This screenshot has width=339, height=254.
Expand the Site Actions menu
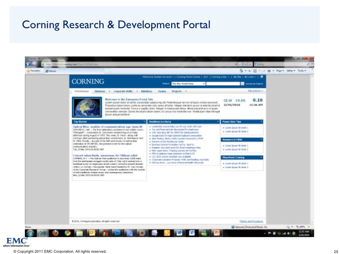pyautogui.click(x=255, y=91)
